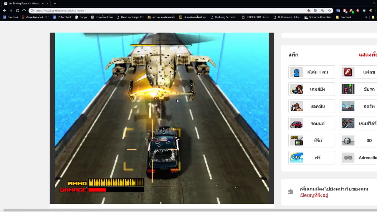The image size is (377, 212).
Task: Open the Facebook bookmarks folder
Action: [343, 17]
